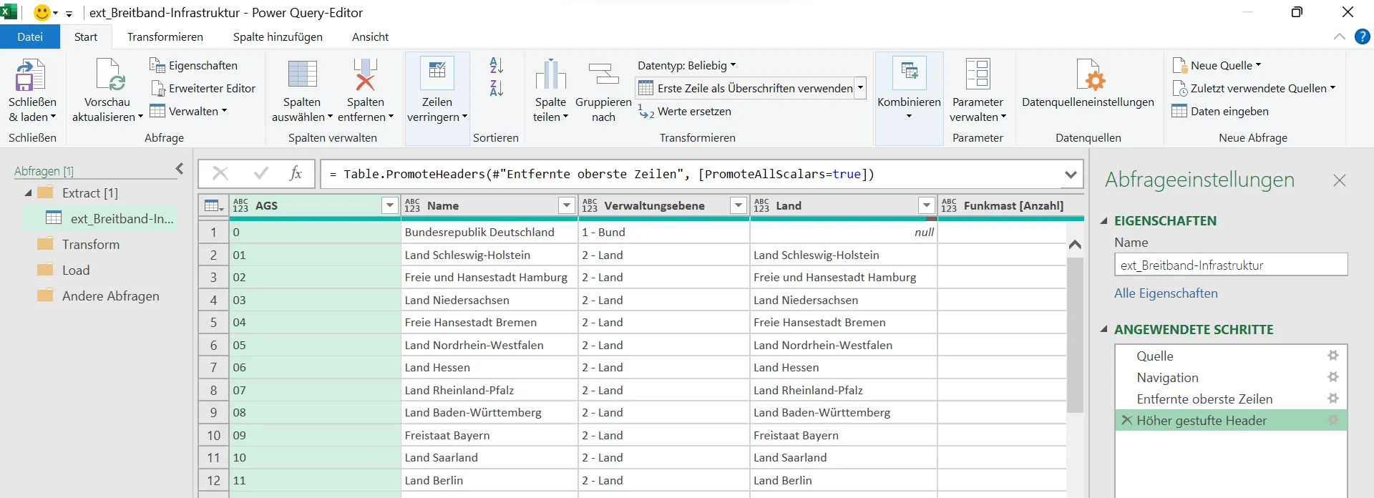Open the Verwaltungsebene column filter dropdown
This screenshot has height=498, width=1374.
739,205
